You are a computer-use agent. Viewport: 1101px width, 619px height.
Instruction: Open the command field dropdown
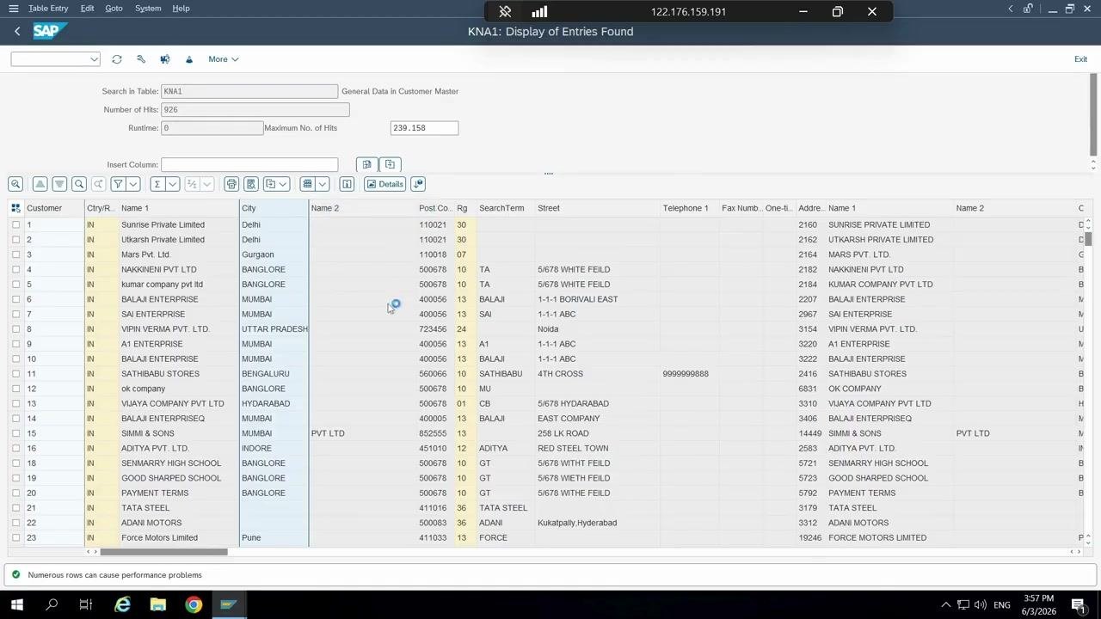click(94, 59)
